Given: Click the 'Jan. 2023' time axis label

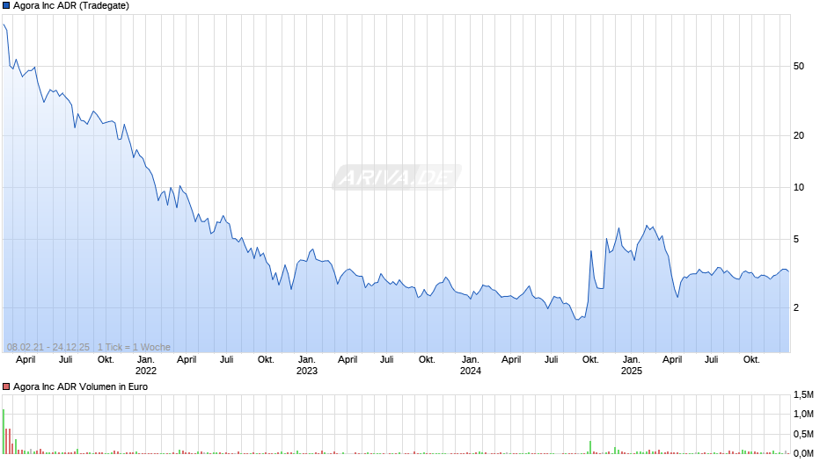Looking at the screenshot, I should (x=307, y=365).
